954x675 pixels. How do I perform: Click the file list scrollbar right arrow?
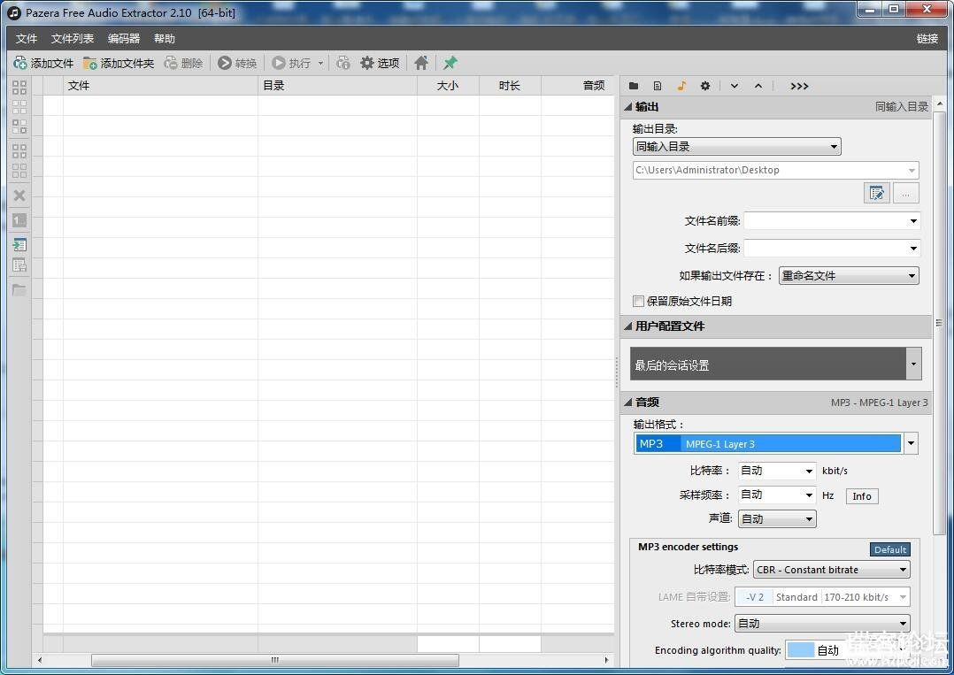tap(606, 660)
